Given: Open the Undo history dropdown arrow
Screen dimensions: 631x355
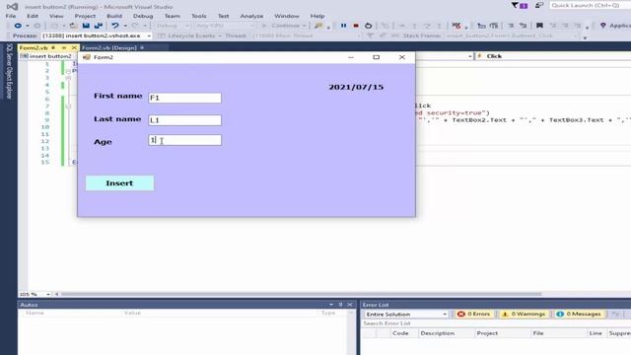Looking at the screenshot, I should click(x=125, y=26).
